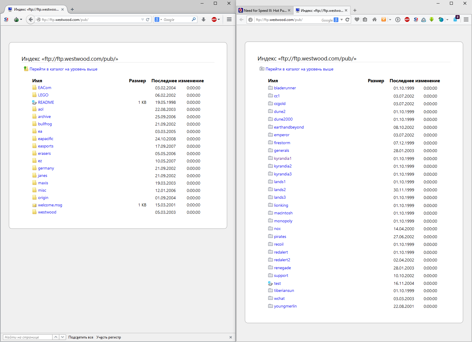Go to parent directory in the right browser
472x342 pixels.
(299, 69)
